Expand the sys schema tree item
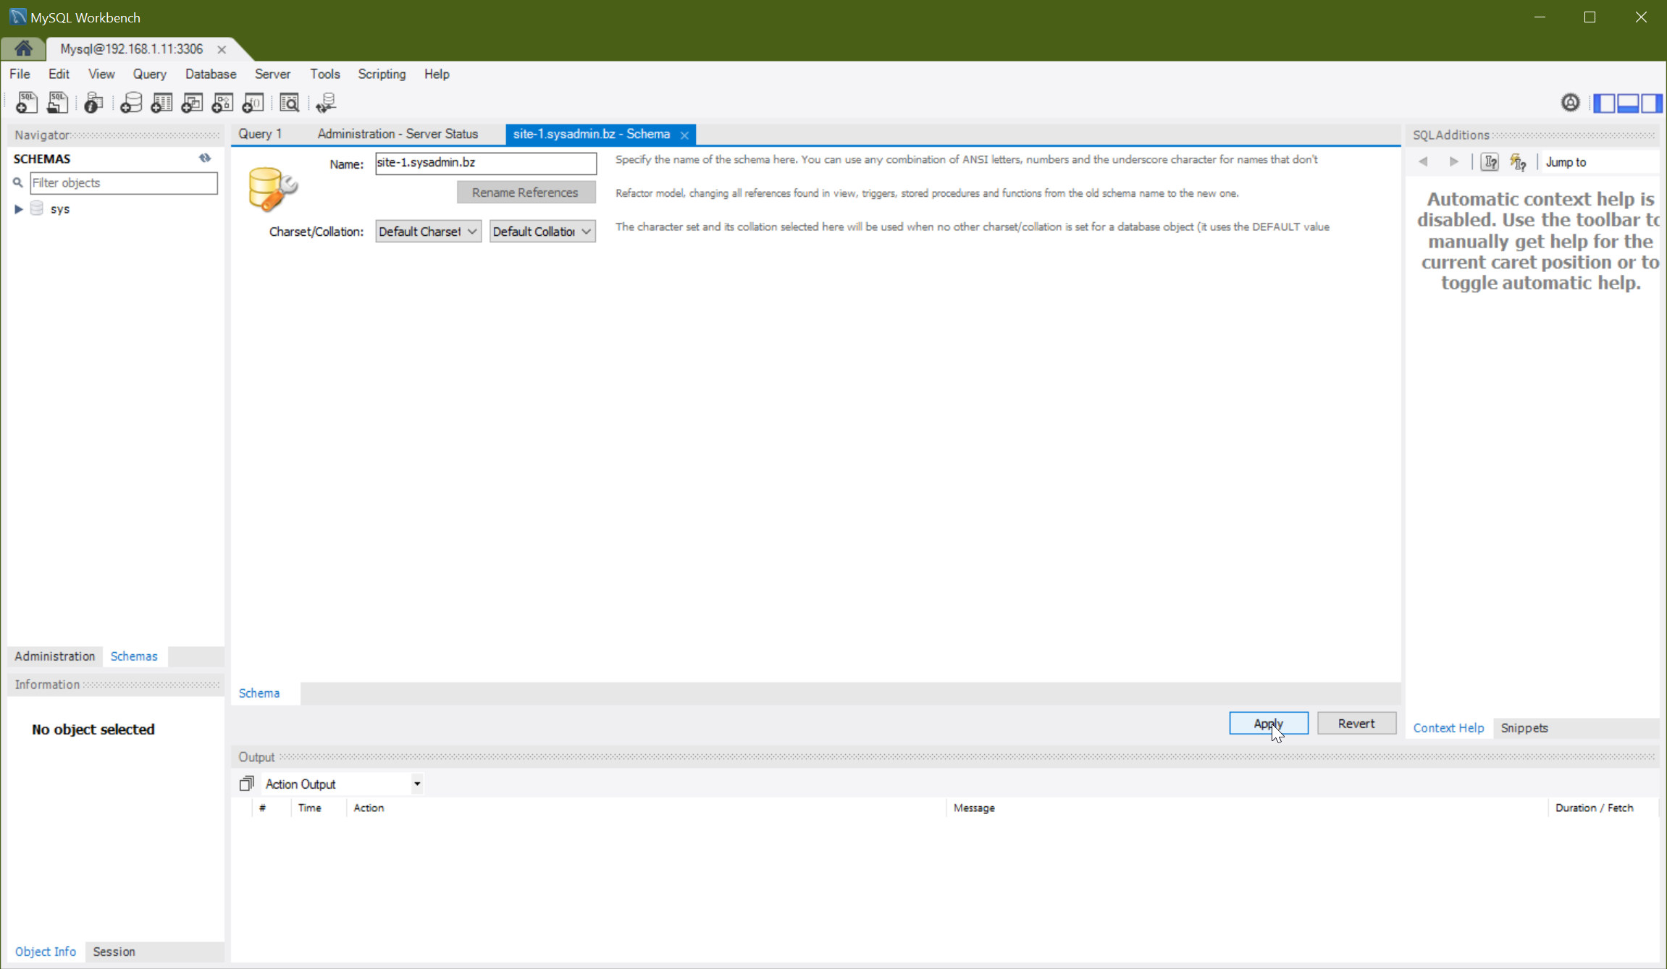 16,208
